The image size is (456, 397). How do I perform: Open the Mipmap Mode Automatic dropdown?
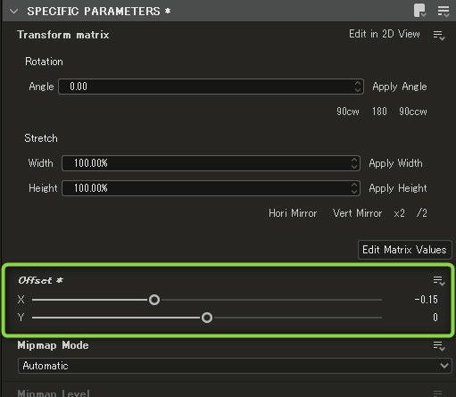click(235, 366)
